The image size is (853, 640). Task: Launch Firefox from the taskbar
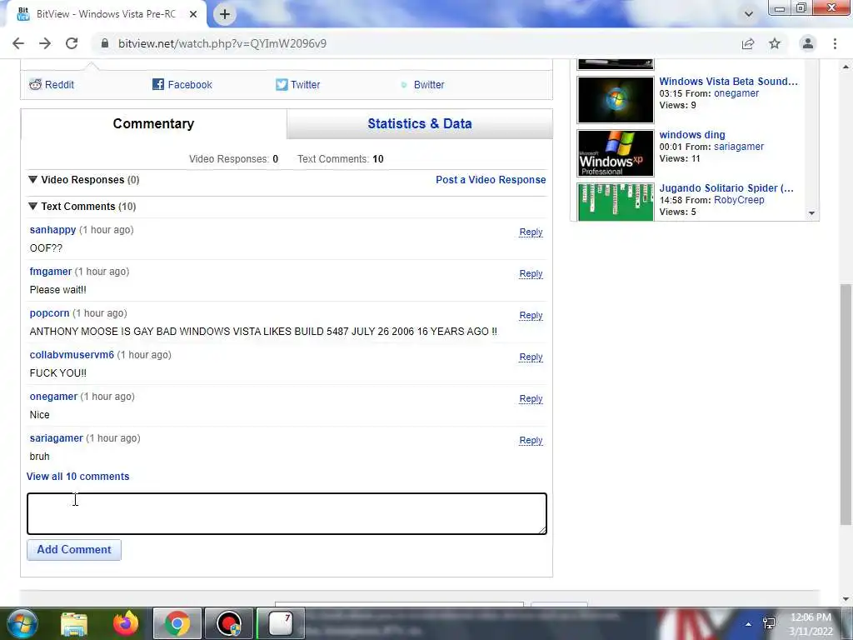pyautogui.click(x=126, y=623)
